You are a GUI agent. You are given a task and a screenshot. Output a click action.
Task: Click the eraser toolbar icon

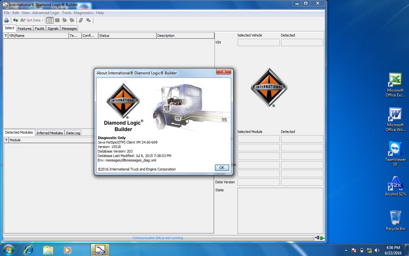[x=81, y=20]
